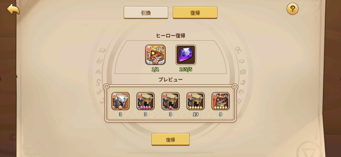
Task: Tap the spiral faction badge on wolf hero
Action: pos(215,95)
